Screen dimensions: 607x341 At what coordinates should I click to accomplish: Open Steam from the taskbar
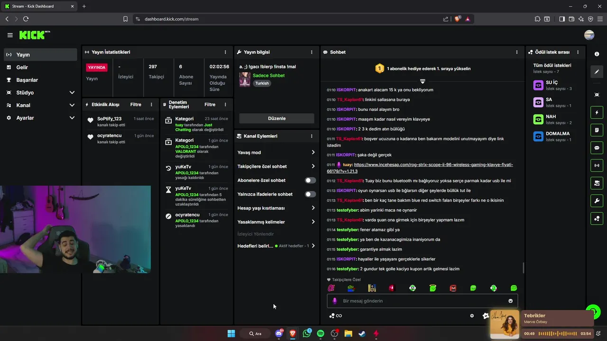pos(362,333)
